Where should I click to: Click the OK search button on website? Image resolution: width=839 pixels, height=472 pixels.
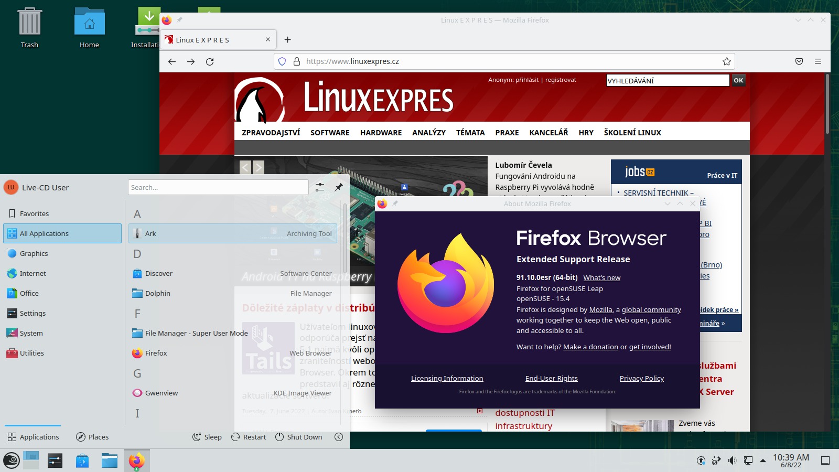[738, 80]
